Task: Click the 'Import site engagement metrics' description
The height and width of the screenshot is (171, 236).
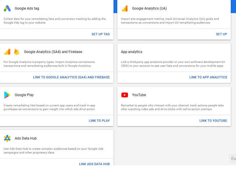Action: (170, 21)
